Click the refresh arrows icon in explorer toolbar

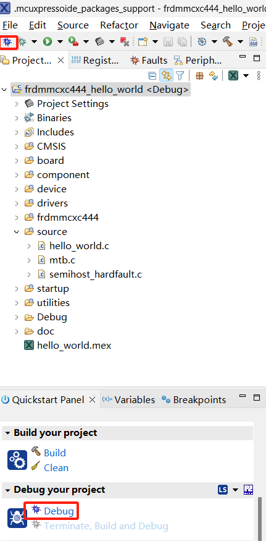coord(214,75)
